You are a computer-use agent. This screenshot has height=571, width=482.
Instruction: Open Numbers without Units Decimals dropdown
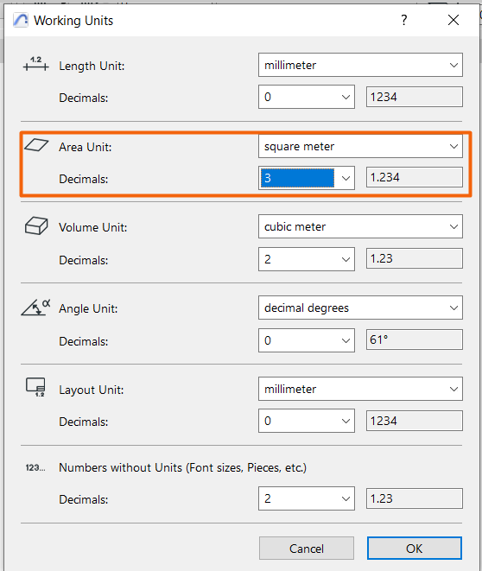307,498
